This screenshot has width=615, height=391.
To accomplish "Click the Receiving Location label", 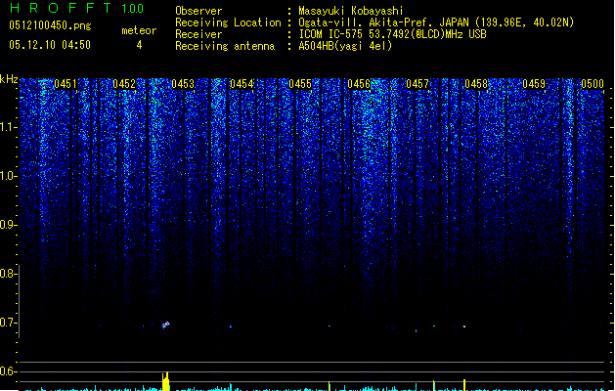I will click(x=228, y=22).
